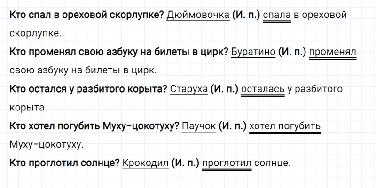Image resolution: width=376 pixels, height=188 pixels.
Task: Click the bold question "Кто проглотил солнце?"
Action: pyautogui.click(x=64, y=163)
